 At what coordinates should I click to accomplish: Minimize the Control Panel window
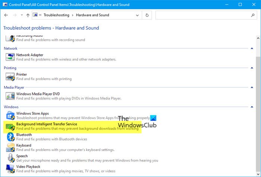(227, 4)
